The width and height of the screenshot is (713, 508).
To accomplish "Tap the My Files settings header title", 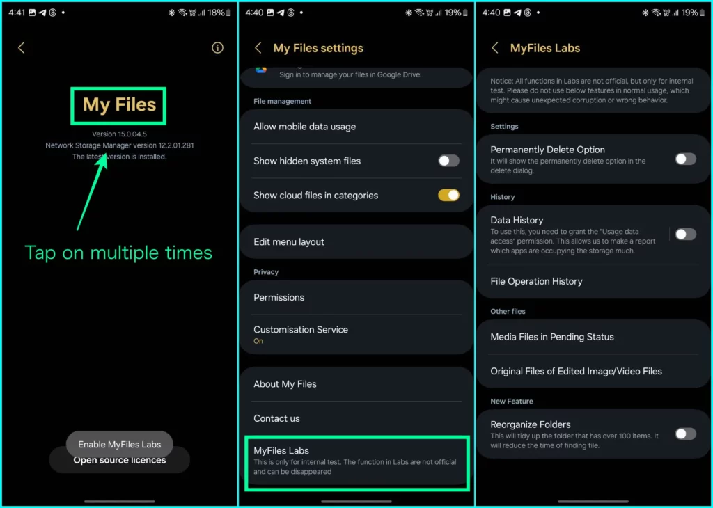I will (318, 48).
